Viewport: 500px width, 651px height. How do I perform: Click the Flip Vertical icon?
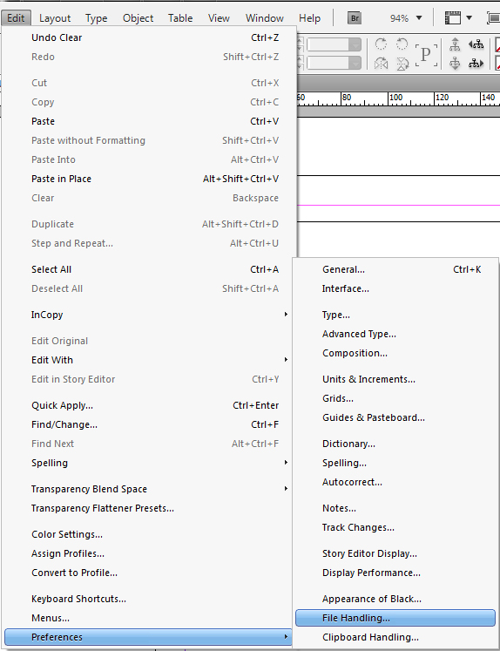[x=402, y=64]
